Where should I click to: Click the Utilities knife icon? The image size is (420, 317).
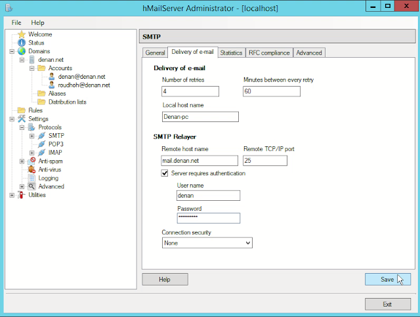[x=21, y=195]
